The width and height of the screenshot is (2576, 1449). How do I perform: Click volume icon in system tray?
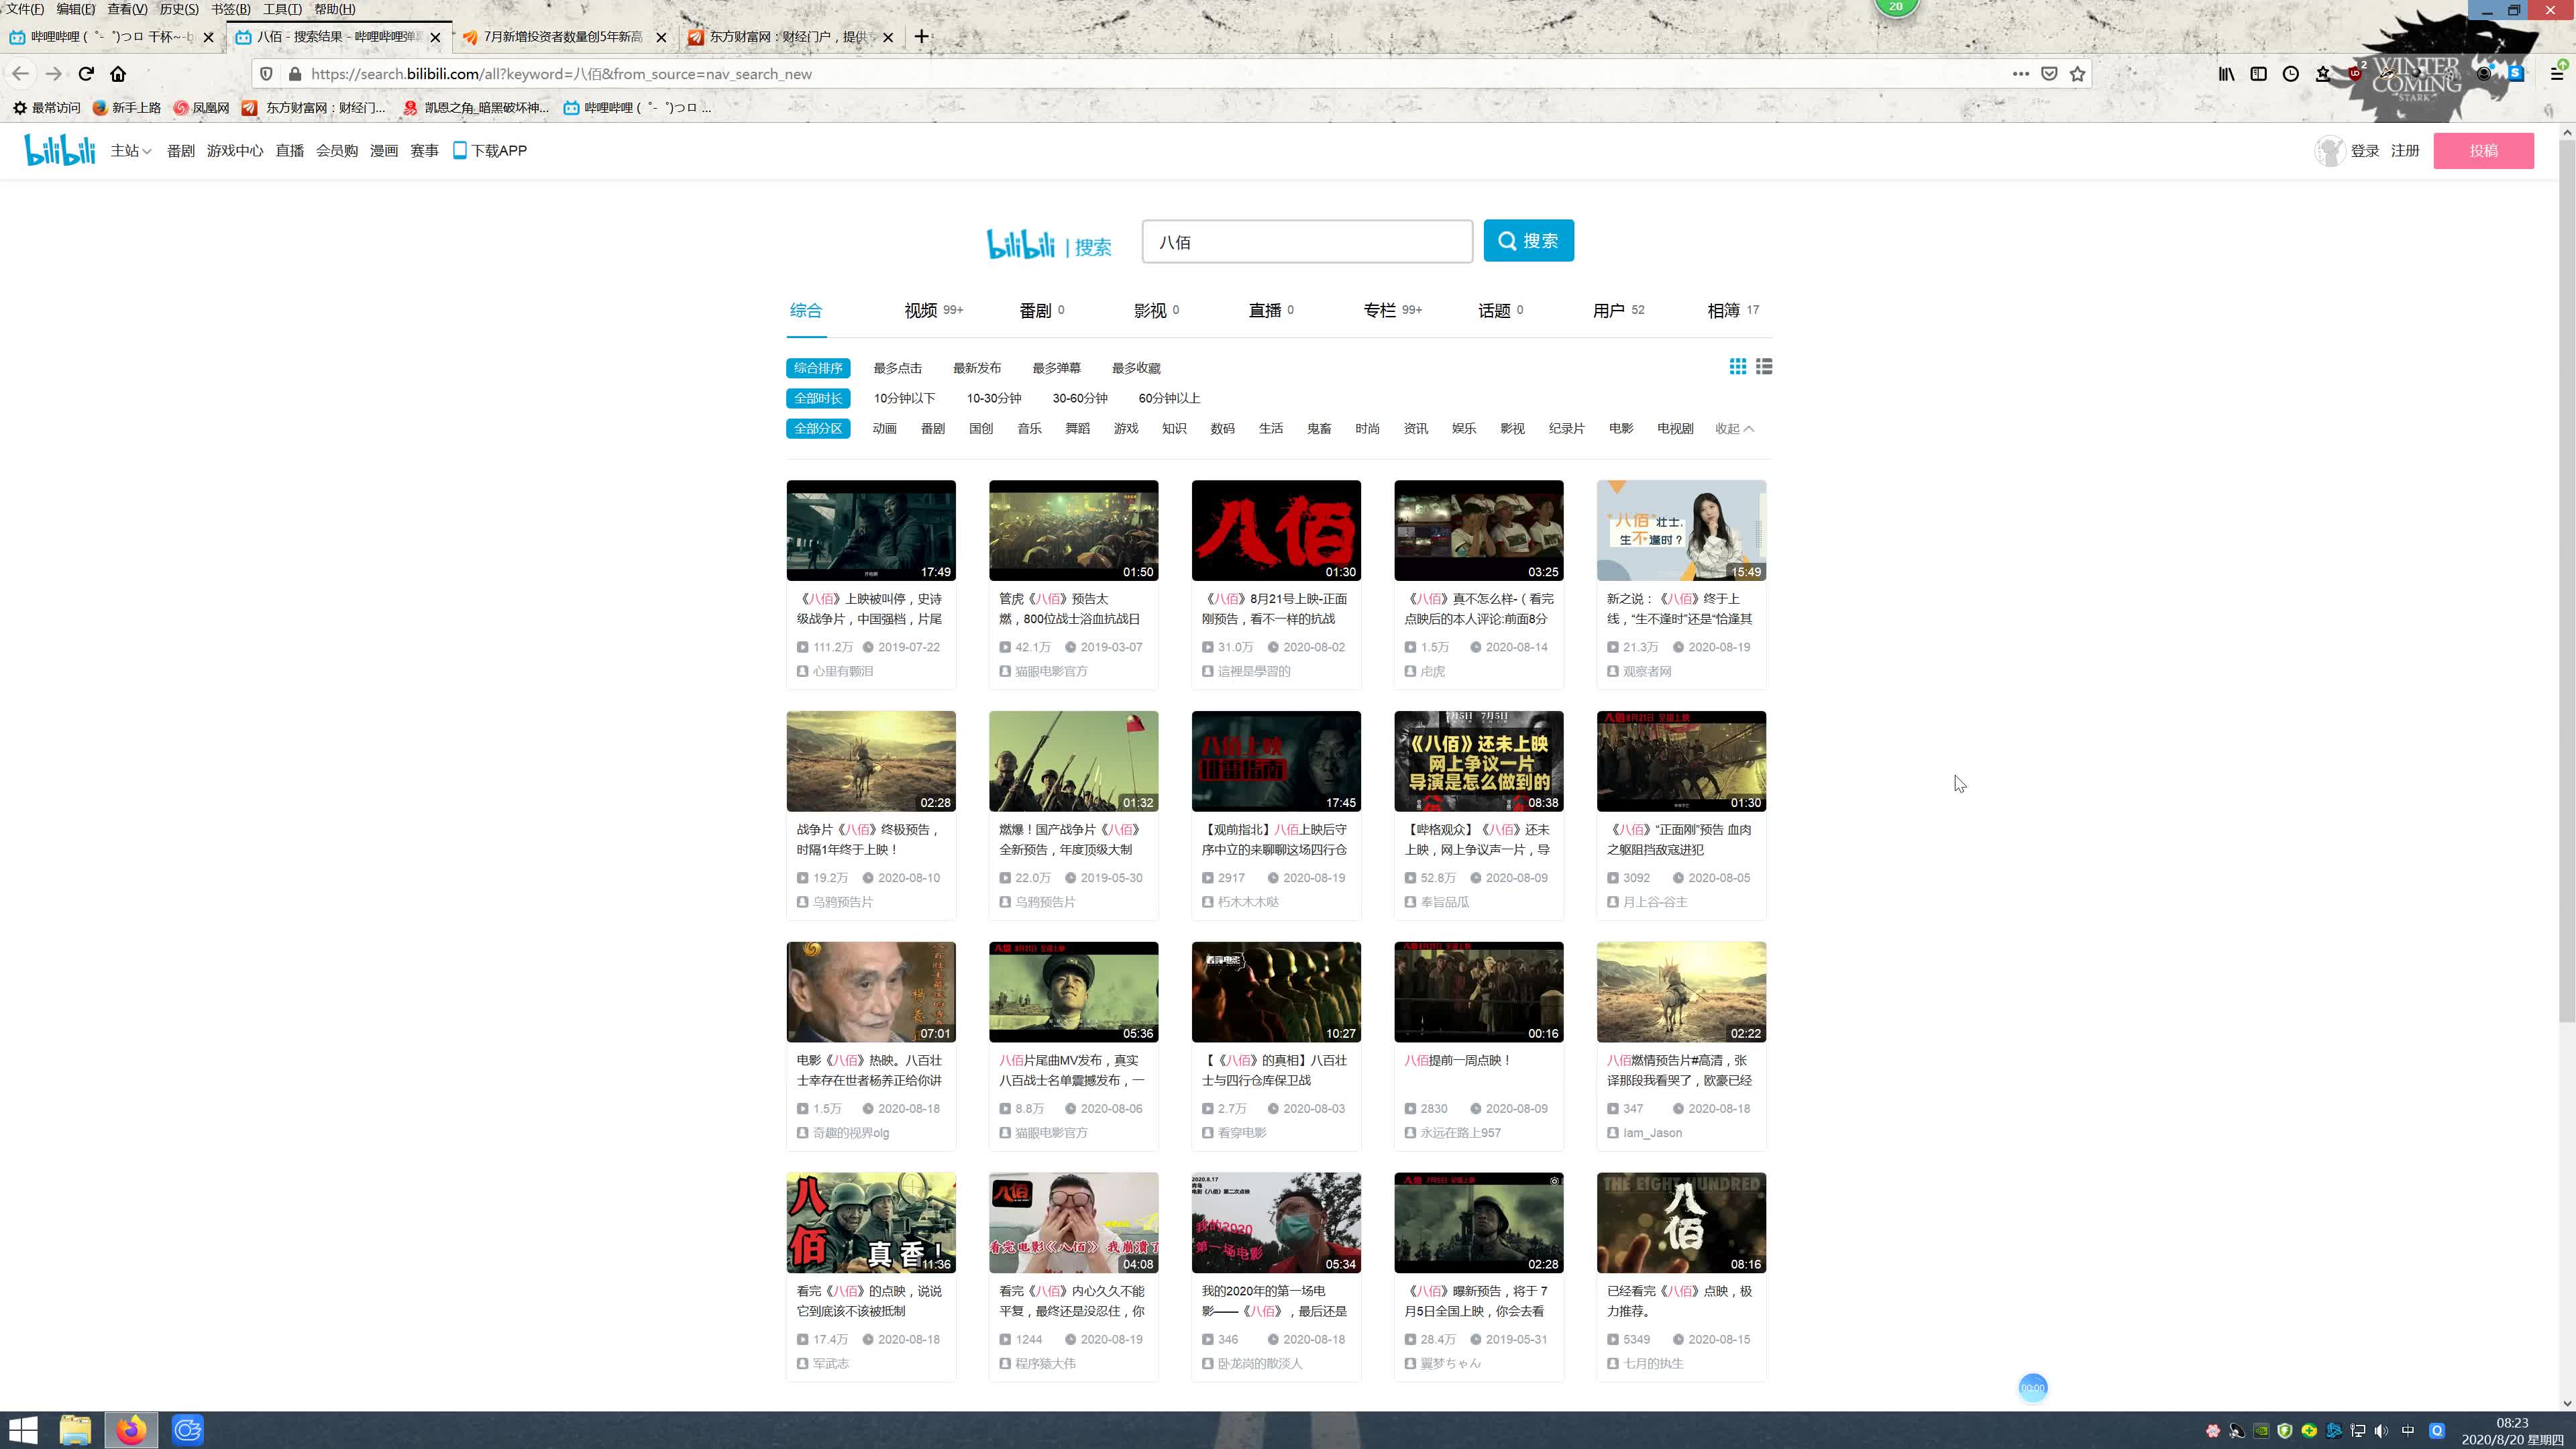pyautogui.click(x=2381, y=1431)
